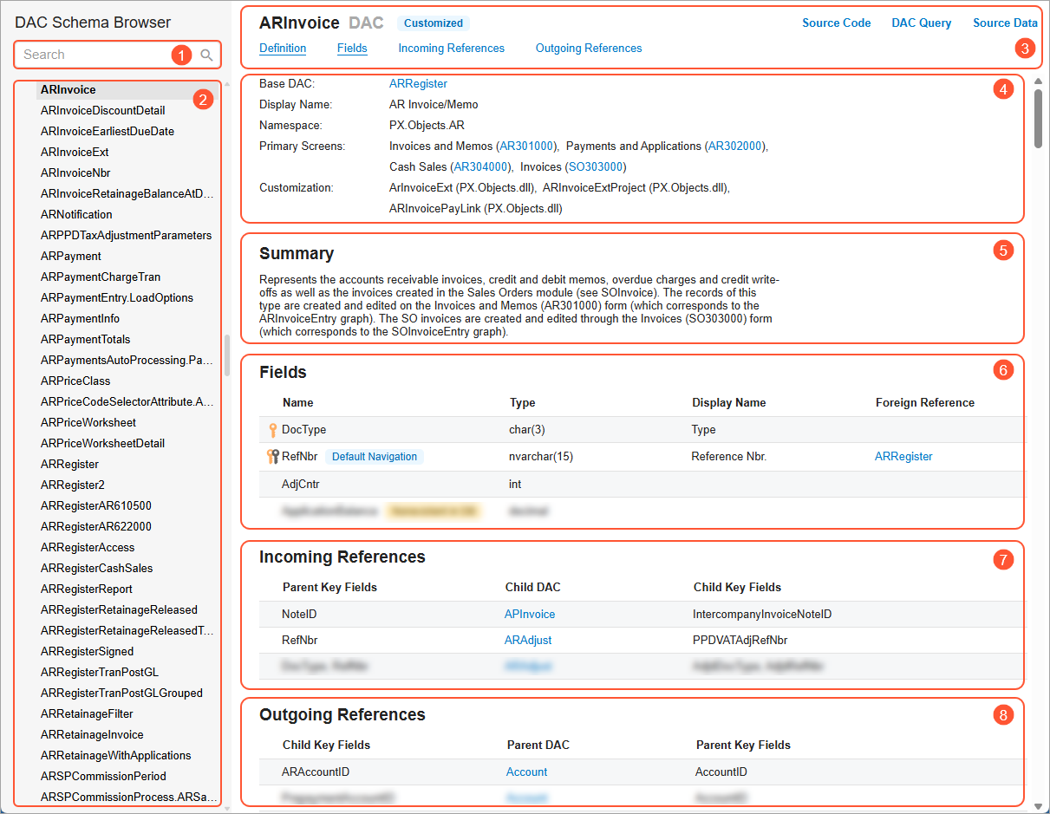Image resolution: width=1050 pixels, height=814 pixels.
Task: Select the Outgoing References tab
Action: click(x=589, y=48)
